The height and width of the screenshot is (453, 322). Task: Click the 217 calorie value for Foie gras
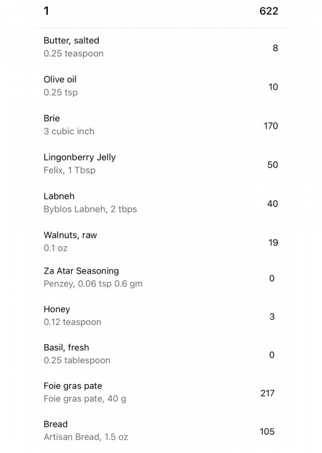[268, 393]
